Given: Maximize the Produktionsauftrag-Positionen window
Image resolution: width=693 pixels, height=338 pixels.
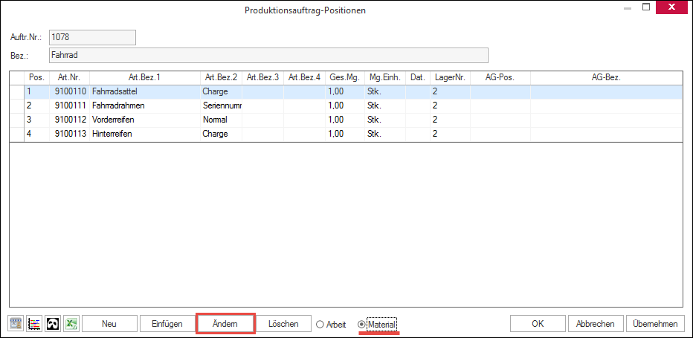Looking at the screenshot, I should (645, 7).
